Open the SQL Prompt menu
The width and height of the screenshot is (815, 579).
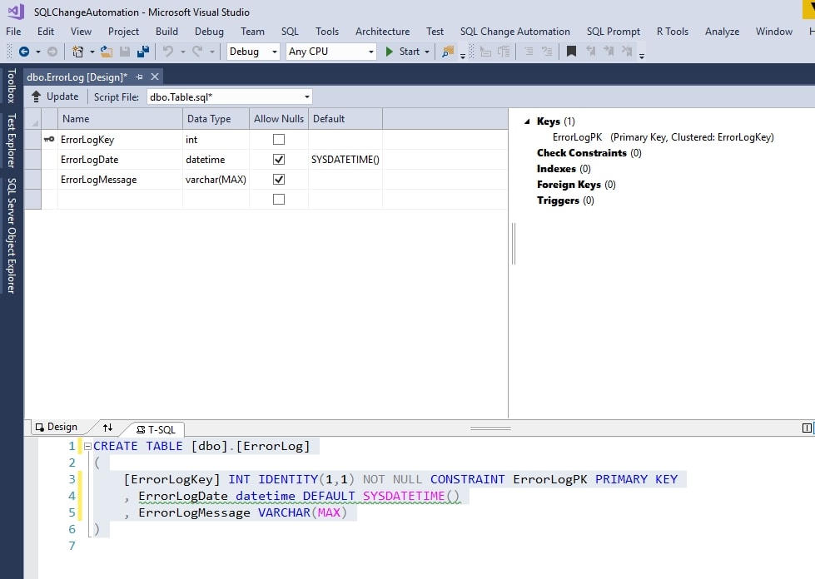click(614, 31)
